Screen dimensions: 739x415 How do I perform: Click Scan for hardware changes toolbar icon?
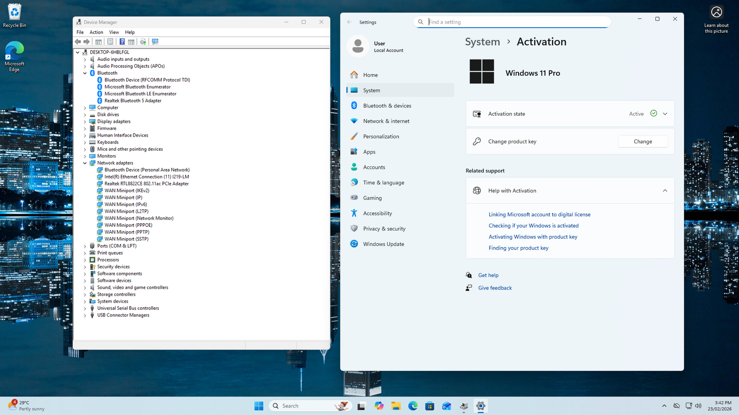pyautogui.click(x=155, y=41)
